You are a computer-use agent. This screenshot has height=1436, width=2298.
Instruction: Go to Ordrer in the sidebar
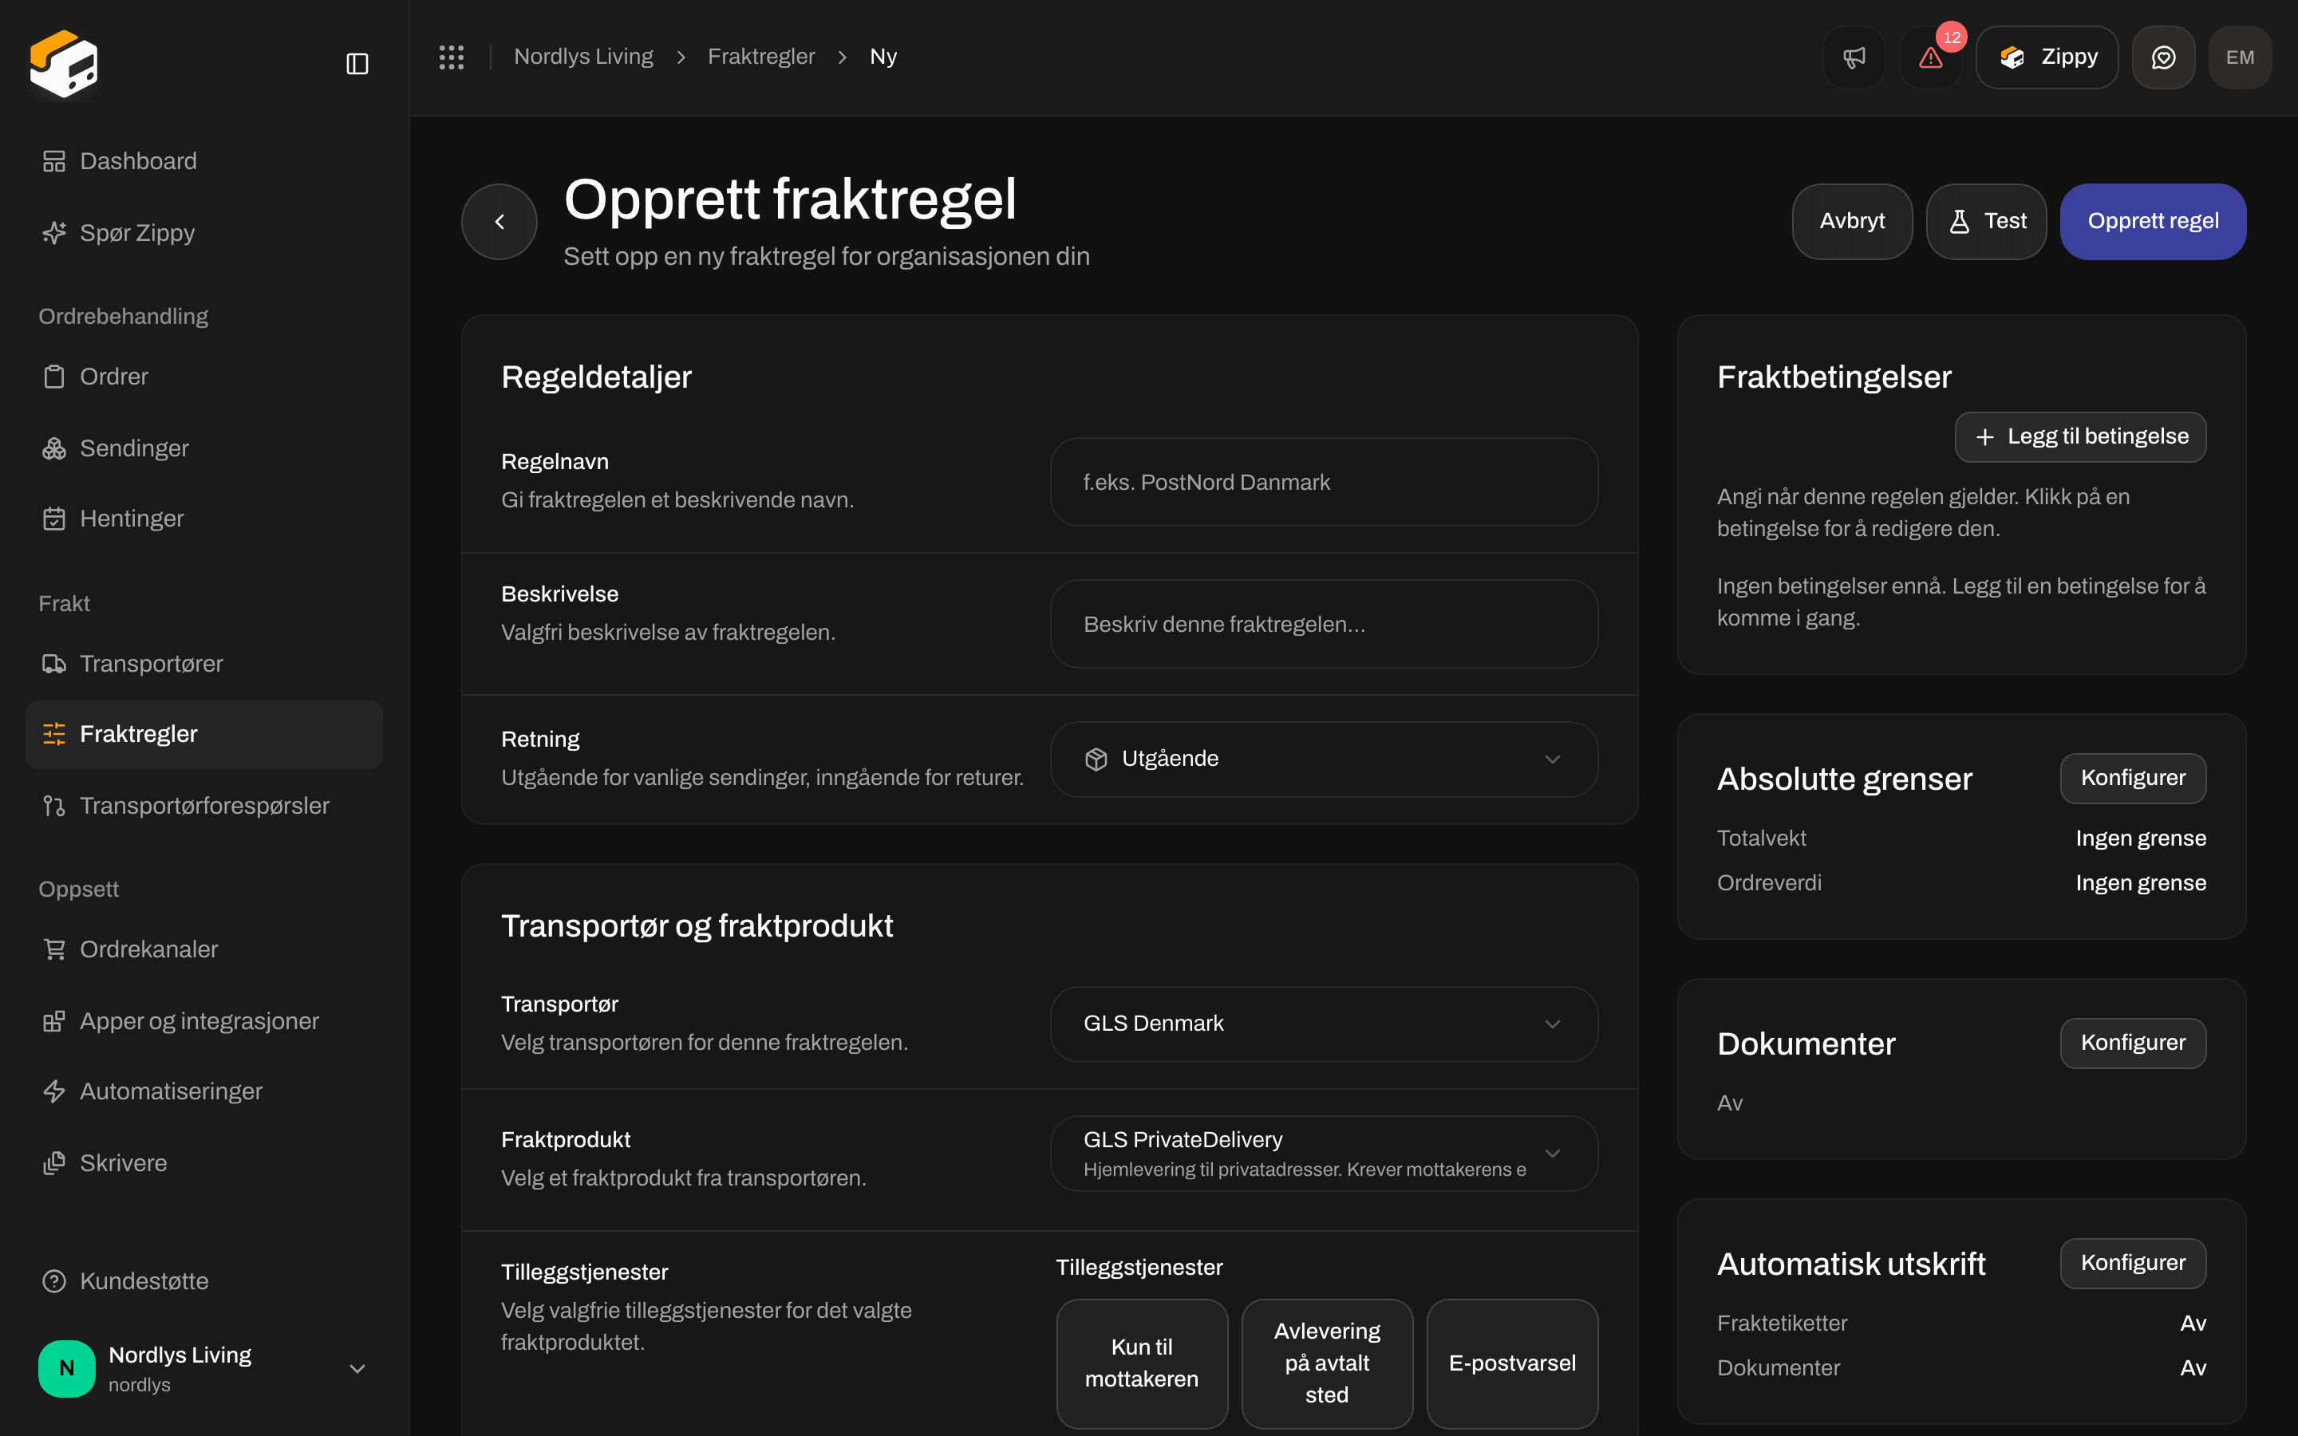(x=204, y=376)
